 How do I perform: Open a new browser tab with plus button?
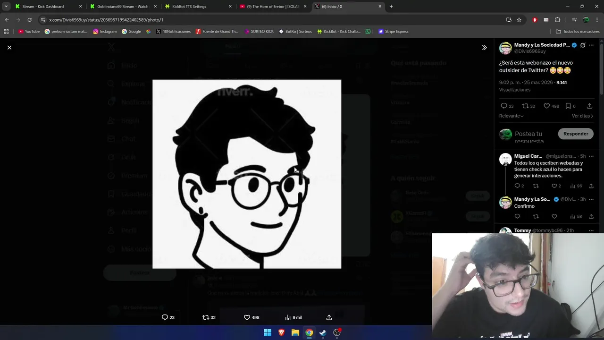coord(391,7)
